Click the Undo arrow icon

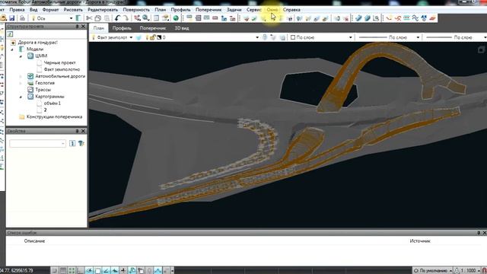click(117, 18)
